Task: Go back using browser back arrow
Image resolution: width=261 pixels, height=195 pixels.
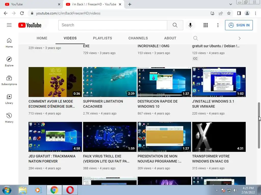Action: (6, 13)
